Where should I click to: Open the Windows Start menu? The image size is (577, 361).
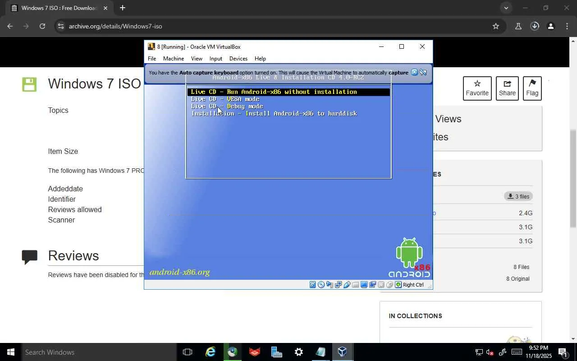[x=11, y=352]
